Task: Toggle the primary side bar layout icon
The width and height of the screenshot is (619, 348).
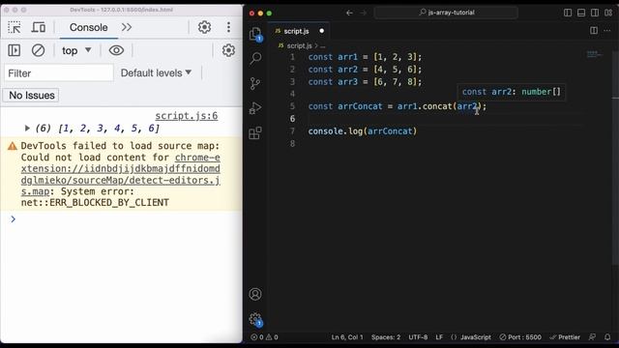Action: 568,13
